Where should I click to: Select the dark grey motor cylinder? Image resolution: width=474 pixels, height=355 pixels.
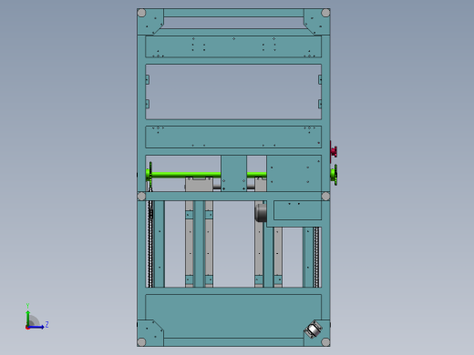coord(261,212)
